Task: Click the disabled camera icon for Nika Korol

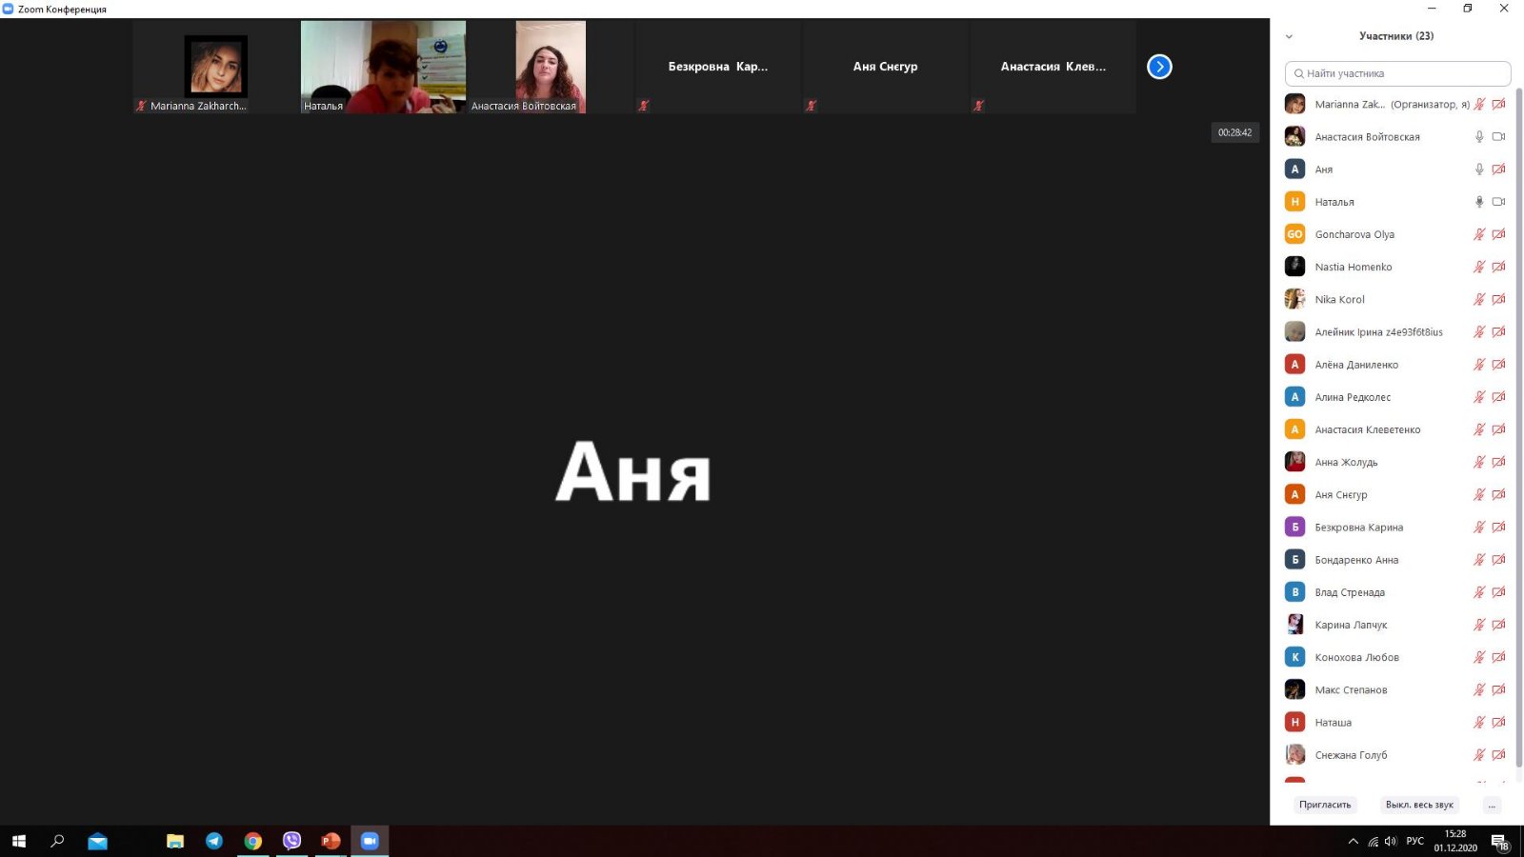Action: click(x=1498, y=299)
